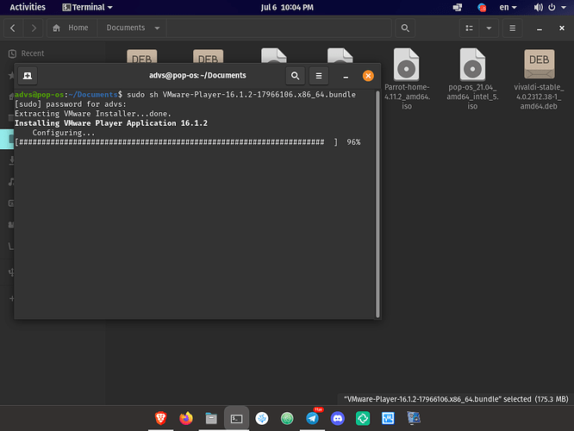Viewport: 574px width, 431px height.
Task: Open the green globe dock icon
Action: pos(287,418)
